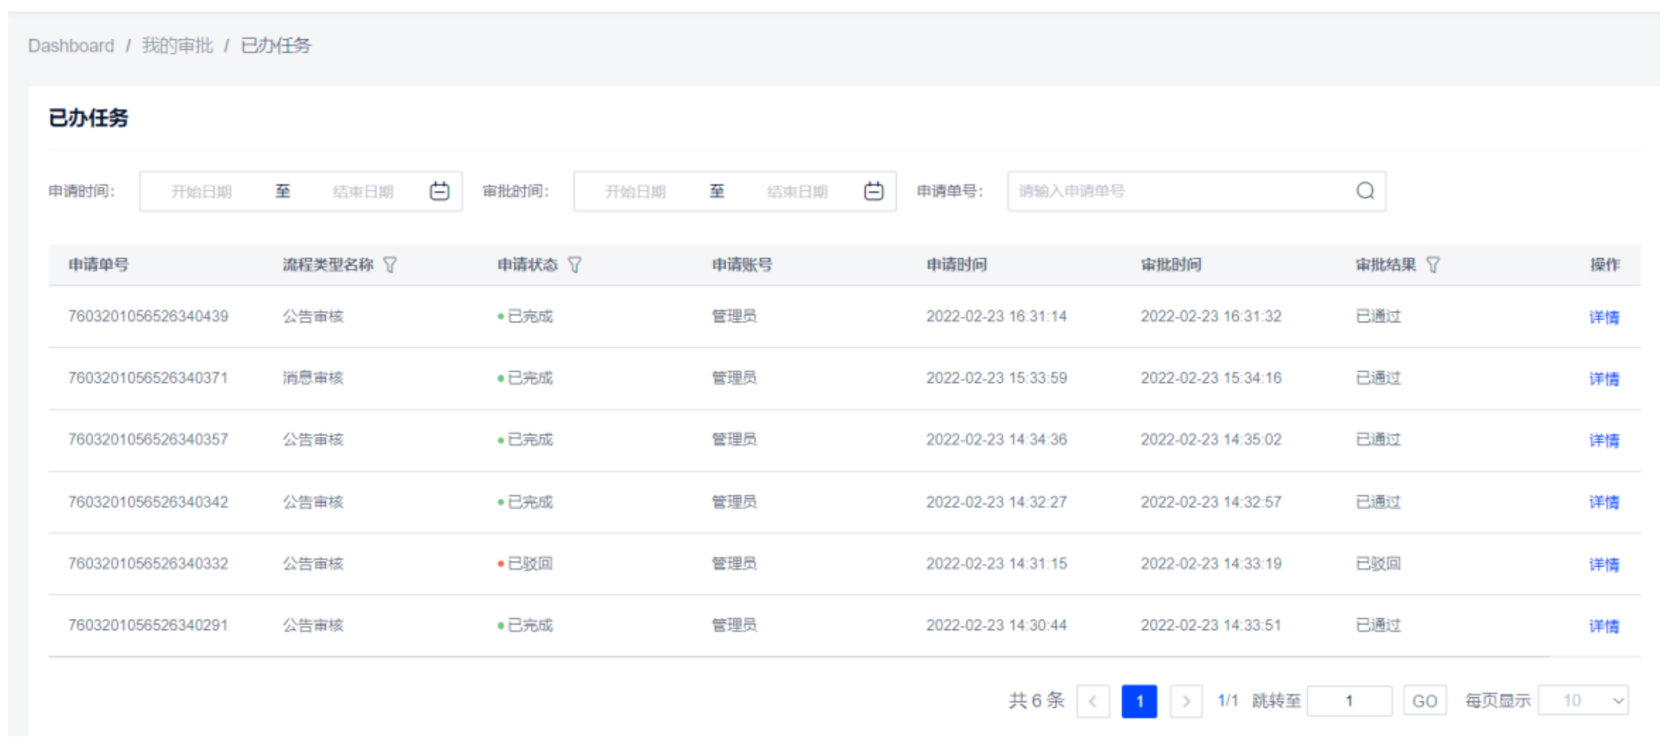The image size is (1665, 756).
Task: Click the 操作 column header
Action: click(x=1605, y=265)
